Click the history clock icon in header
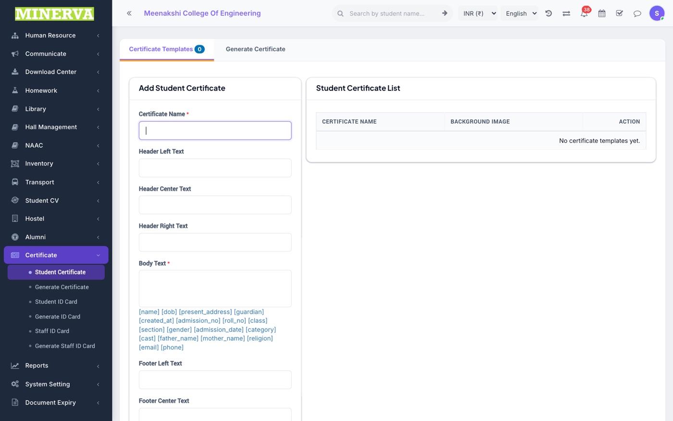The image size is (673, 421). [x=548, y=13]
